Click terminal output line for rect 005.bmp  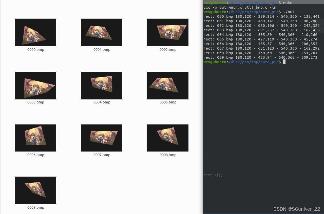pyautogui.click(x=260, y=39)
